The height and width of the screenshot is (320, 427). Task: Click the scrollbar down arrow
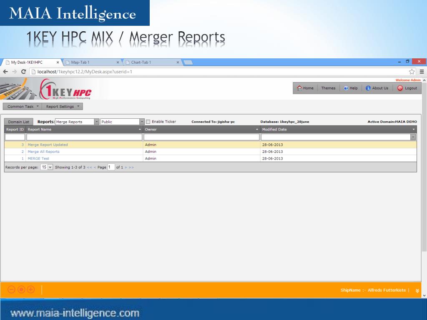pos(424,295)
